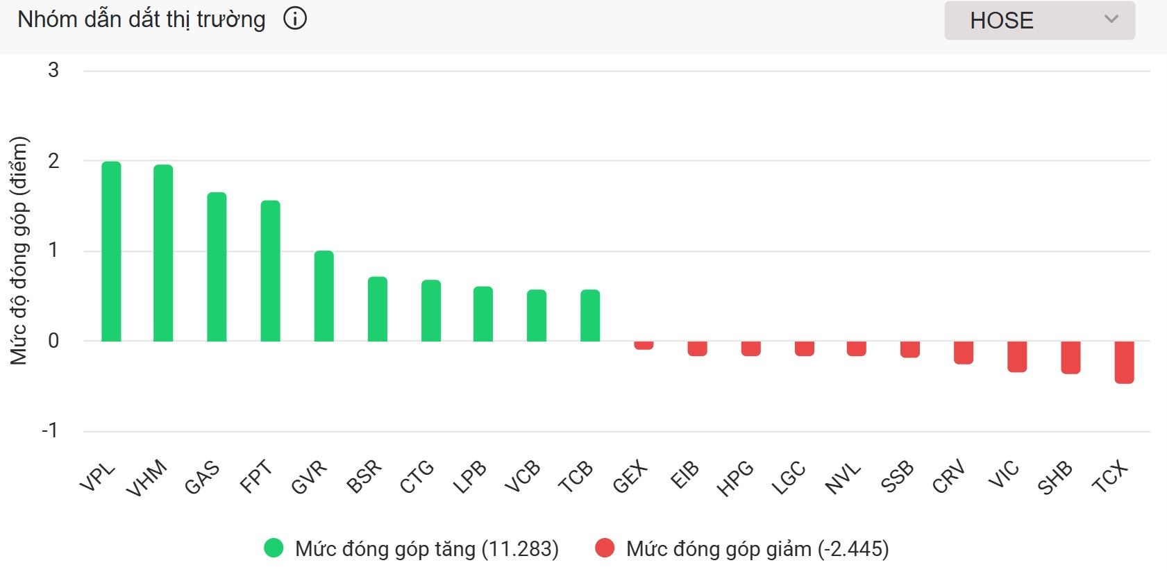Toggle the green 'Mức đóng góp tăng' legend dot
This screenshot has height=572, width=1167.
[274, 548]
